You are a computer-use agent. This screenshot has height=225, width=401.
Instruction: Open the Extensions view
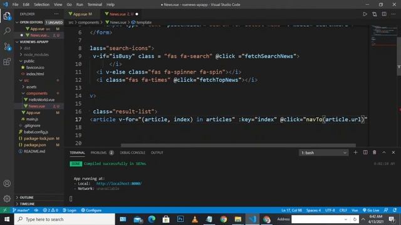pyautogui.click(x=7, y=61)
